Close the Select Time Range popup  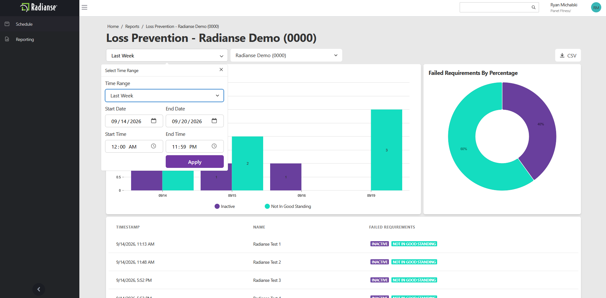(x=221, y=70)
